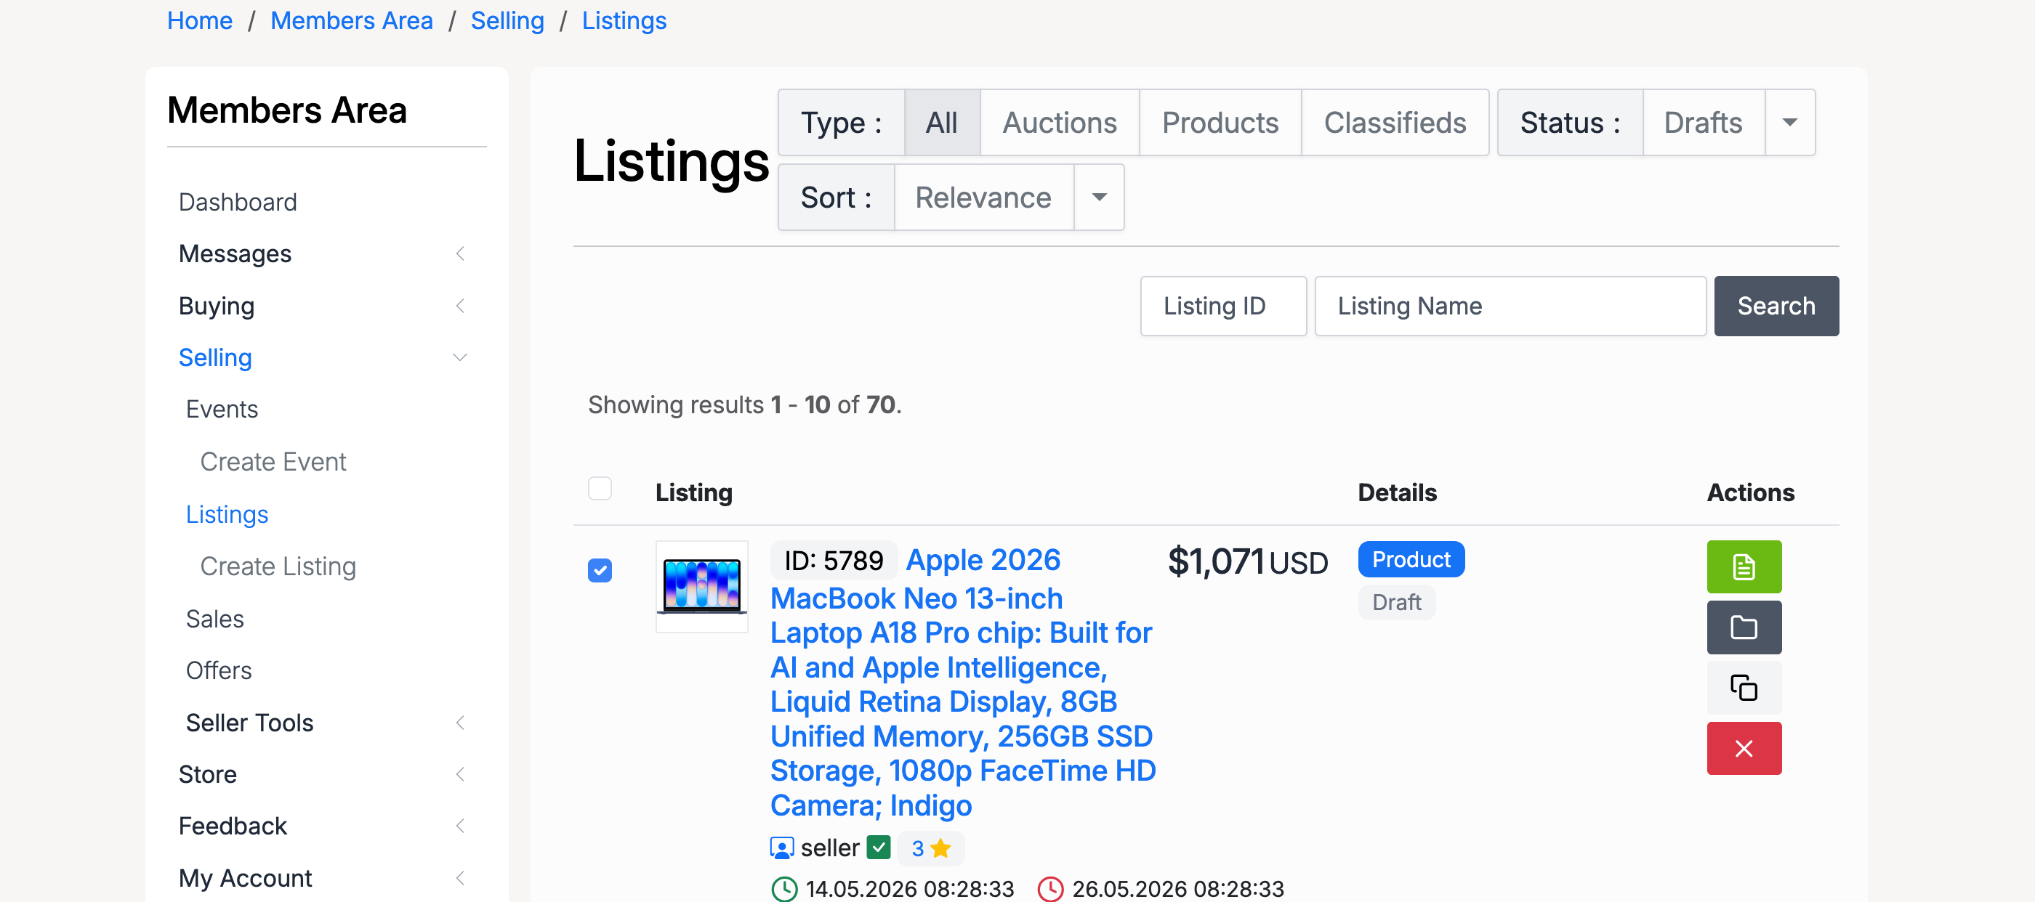Click the green verified seller check icon
The height and width of the screenshot is (902, 2035).
pyautogui.click(x=879, y=847)
